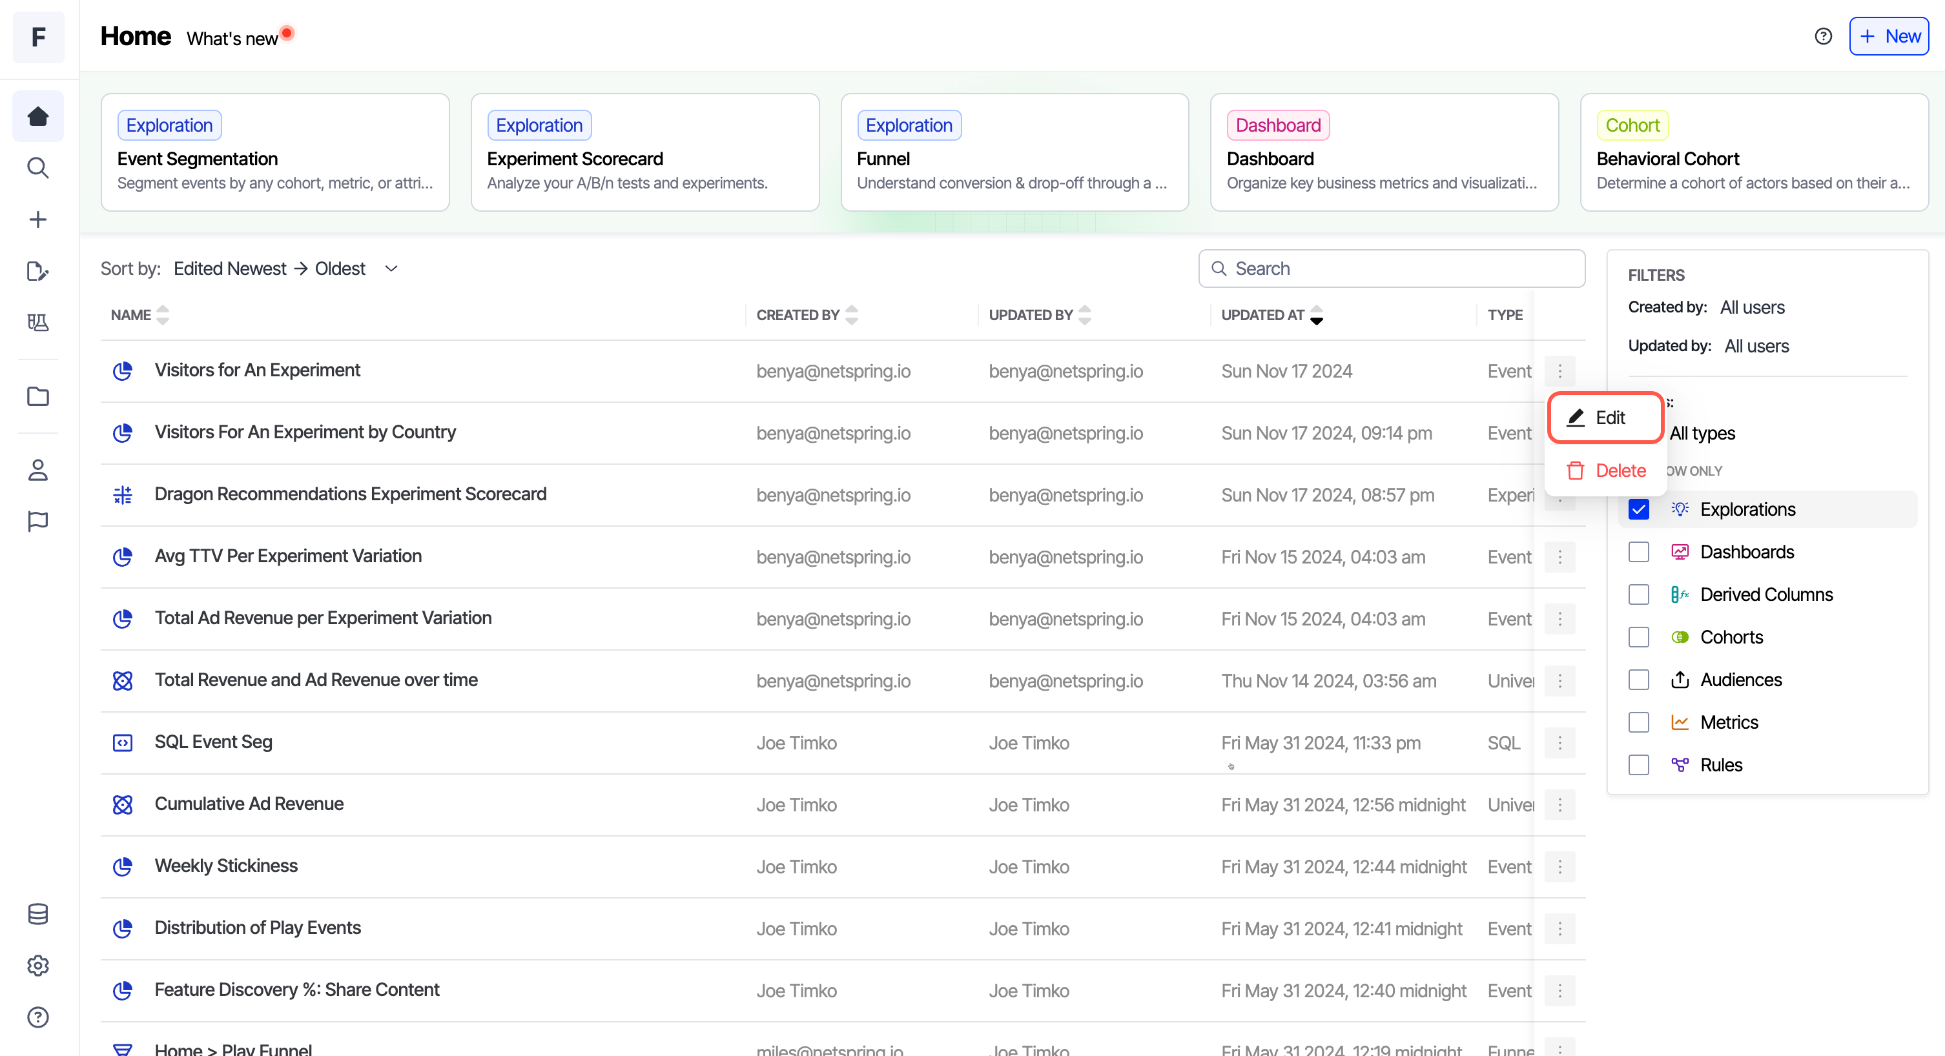Click the scorecard icon beside Dragon Recommendations
1945x1056 pixels.
122,494
